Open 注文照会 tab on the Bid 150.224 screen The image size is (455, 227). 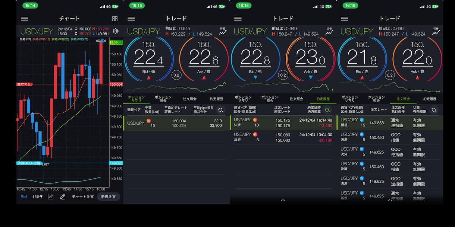pos(190,99)
